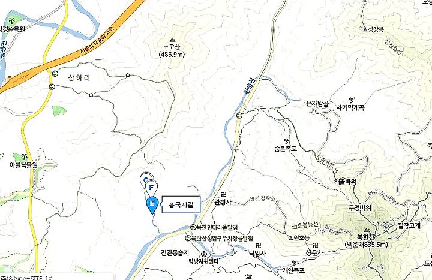Image resolution: width=432 pixels, height=280 pixels.
Task: Select the 사기막계곡 valley label
Action: tap(350, 107)
